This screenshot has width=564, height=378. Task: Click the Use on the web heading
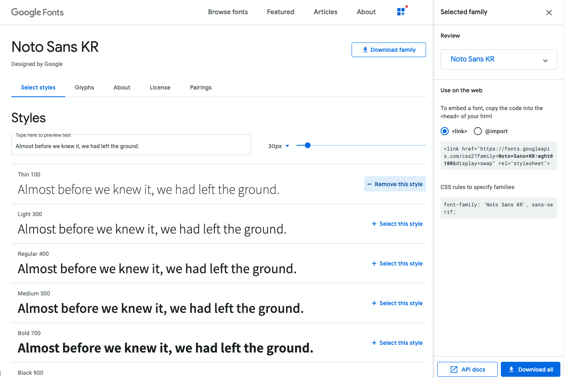click(461, 90)
